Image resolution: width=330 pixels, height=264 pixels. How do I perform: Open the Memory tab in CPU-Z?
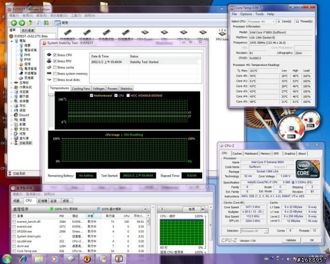(x=266, y=154)
